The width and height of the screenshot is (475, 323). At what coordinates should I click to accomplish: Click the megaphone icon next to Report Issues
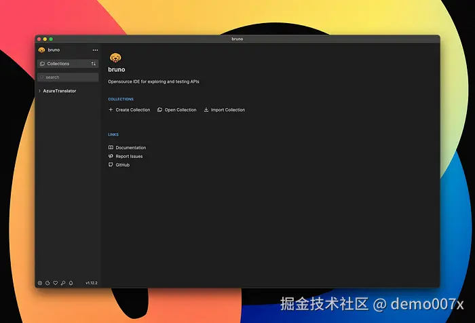click(x=111, y=156)
